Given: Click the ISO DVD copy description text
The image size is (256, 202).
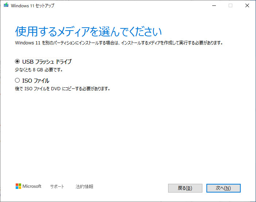Looking at the screenshot, I should [62, 88].
